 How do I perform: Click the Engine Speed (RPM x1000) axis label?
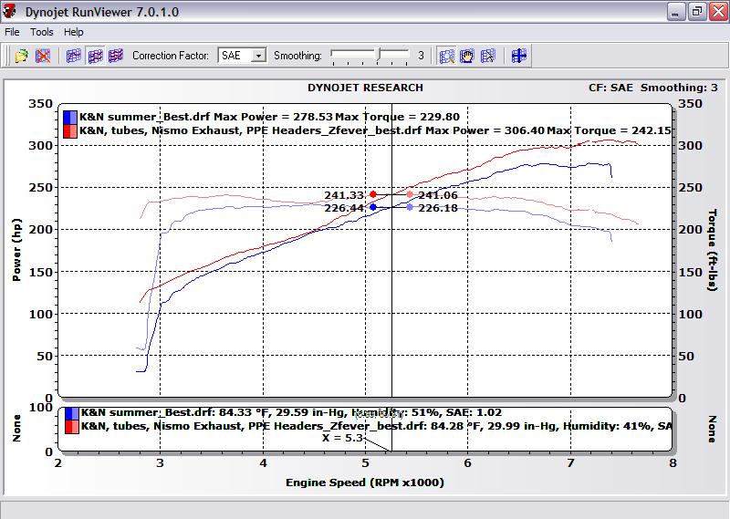(x=365, y=483)
